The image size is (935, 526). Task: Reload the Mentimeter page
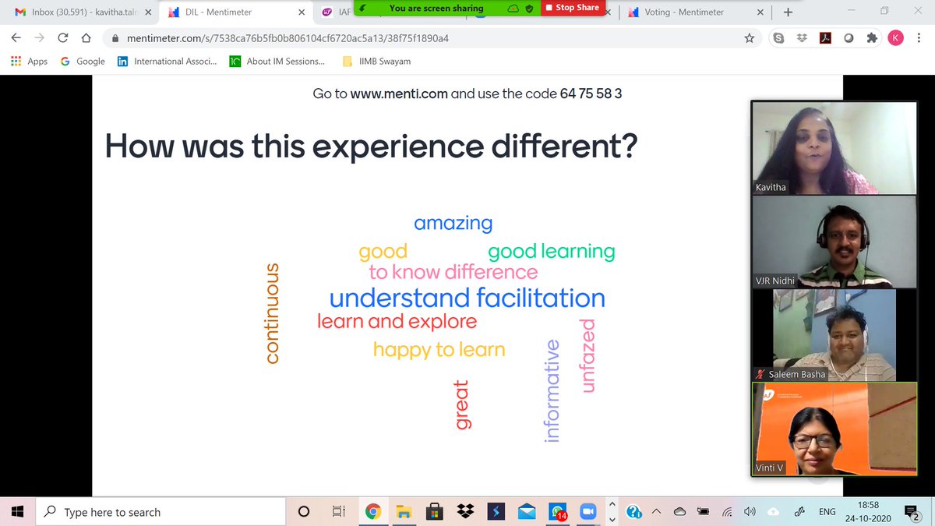(63, 38)
